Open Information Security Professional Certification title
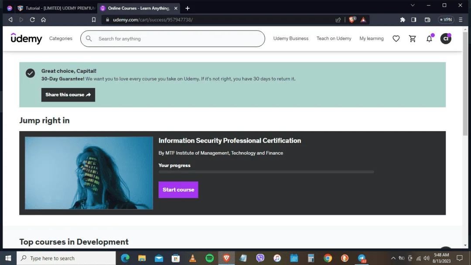The height and width of the screenshot is (265, 471). click(230, 141)
